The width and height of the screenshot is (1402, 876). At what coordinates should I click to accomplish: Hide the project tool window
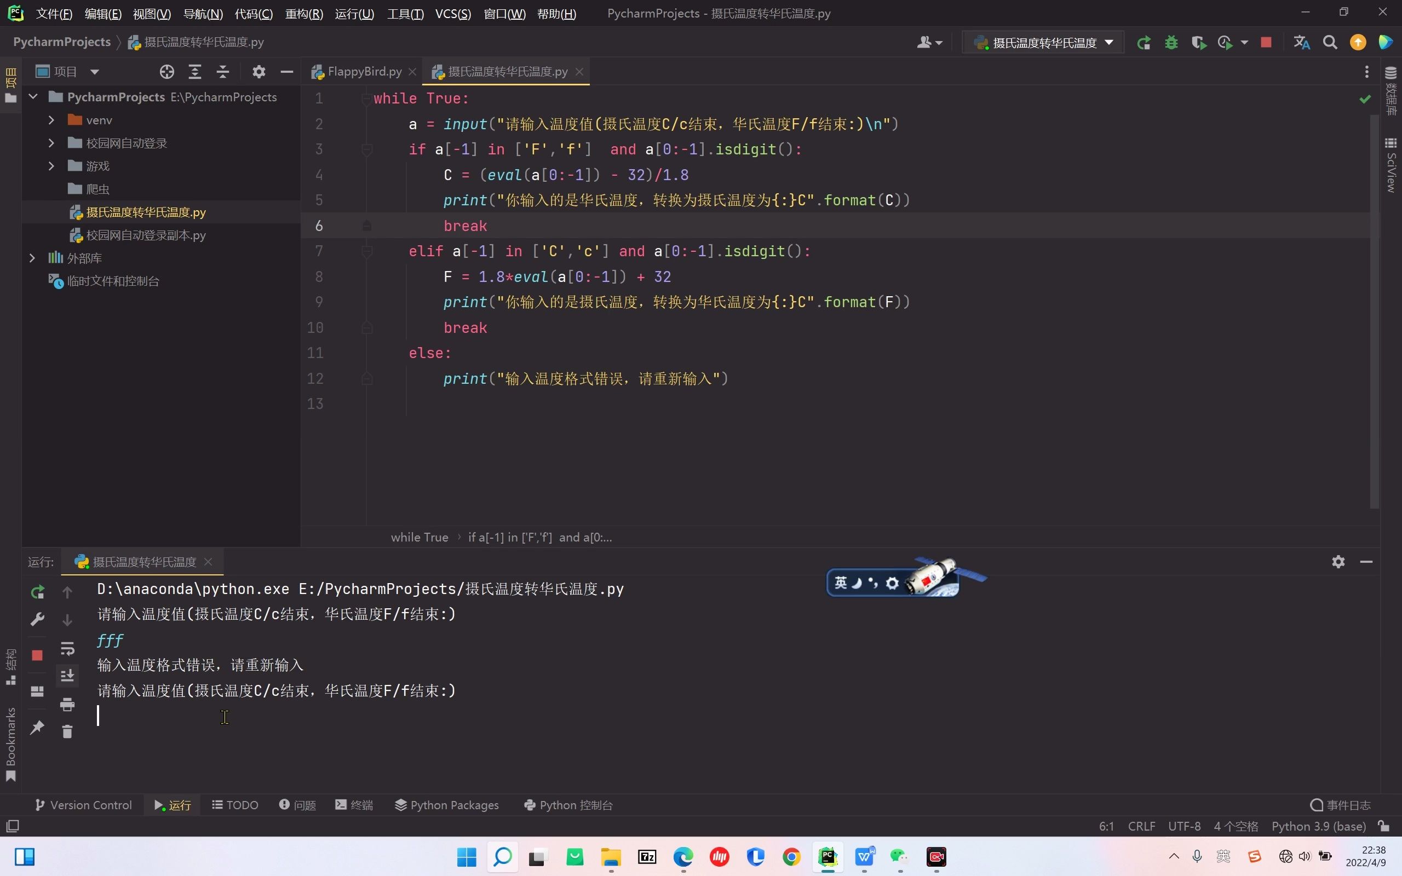pos(287,72)
